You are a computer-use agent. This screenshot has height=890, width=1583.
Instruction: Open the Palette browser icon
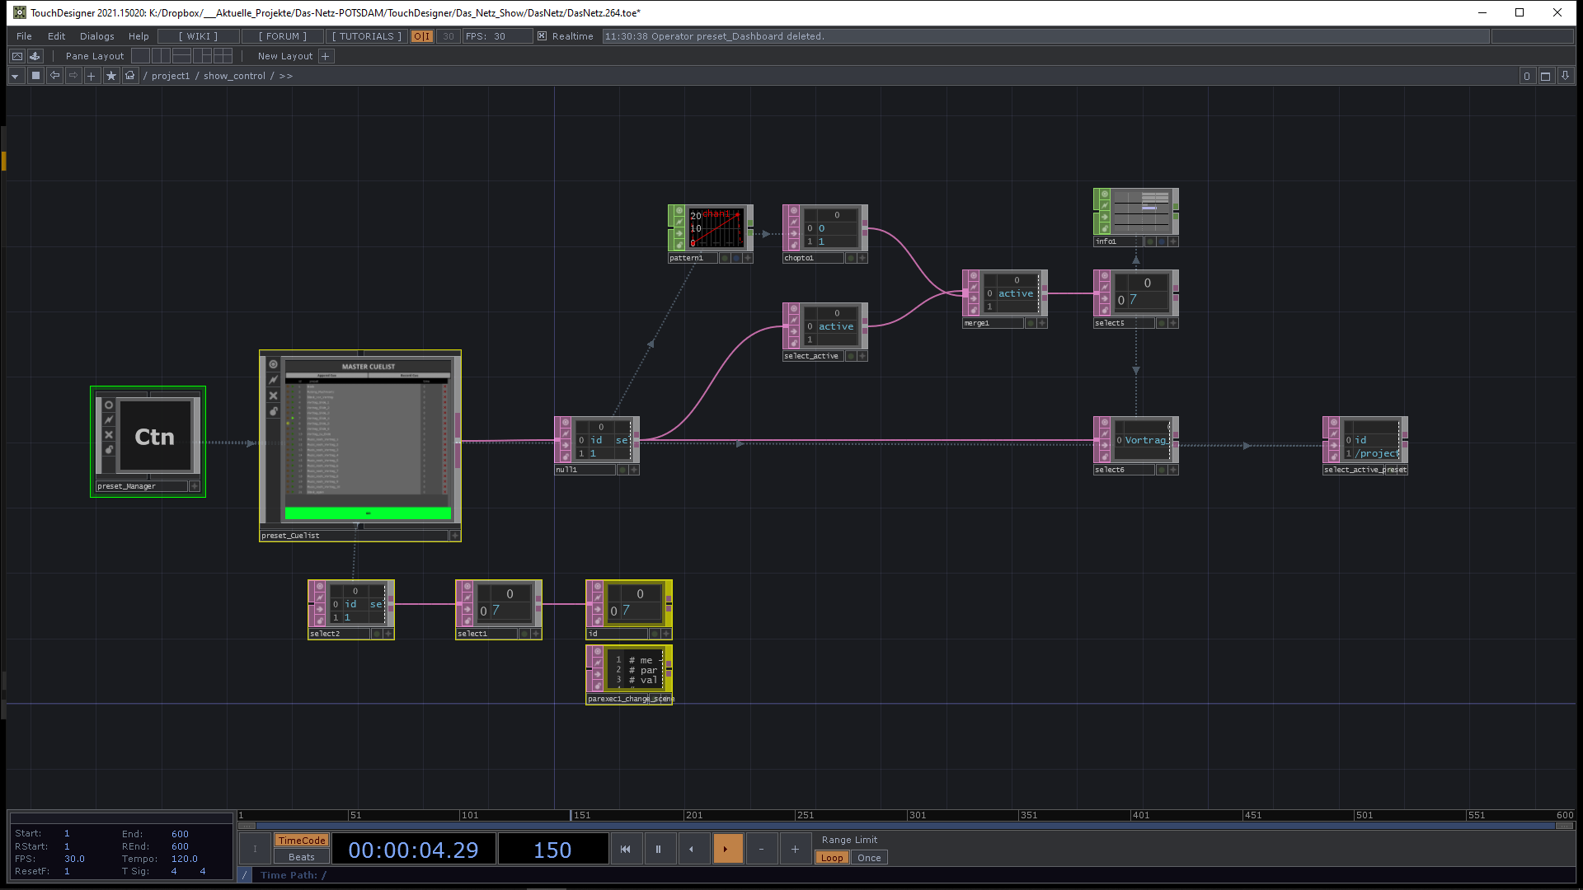[x=17, y=56]
